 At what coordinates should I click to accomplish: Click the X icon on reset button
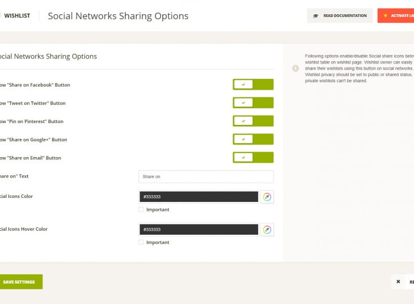pos(398,281)
